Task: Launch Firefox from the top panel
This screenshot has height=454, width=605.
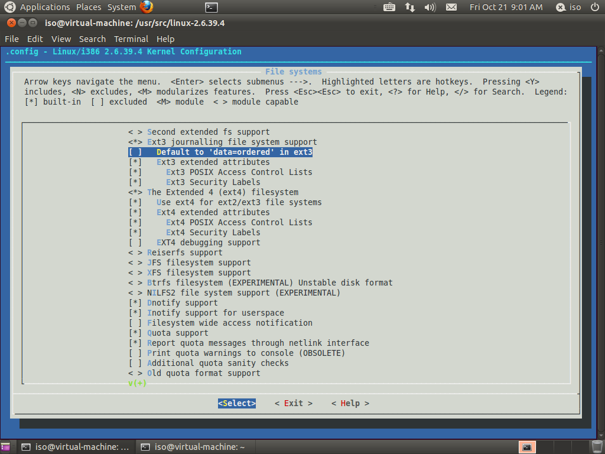Action: (x=147, y=7)
